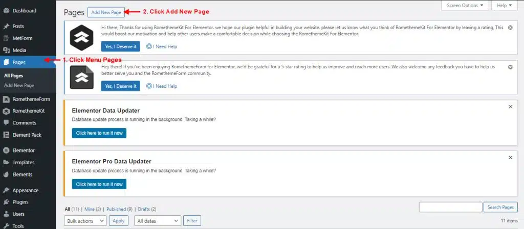Image resolution: width=524 pixels, height=229 pixels.
Task: Dismiss the RomethemeForm rating notice
Action: click(x=510, y=67)
